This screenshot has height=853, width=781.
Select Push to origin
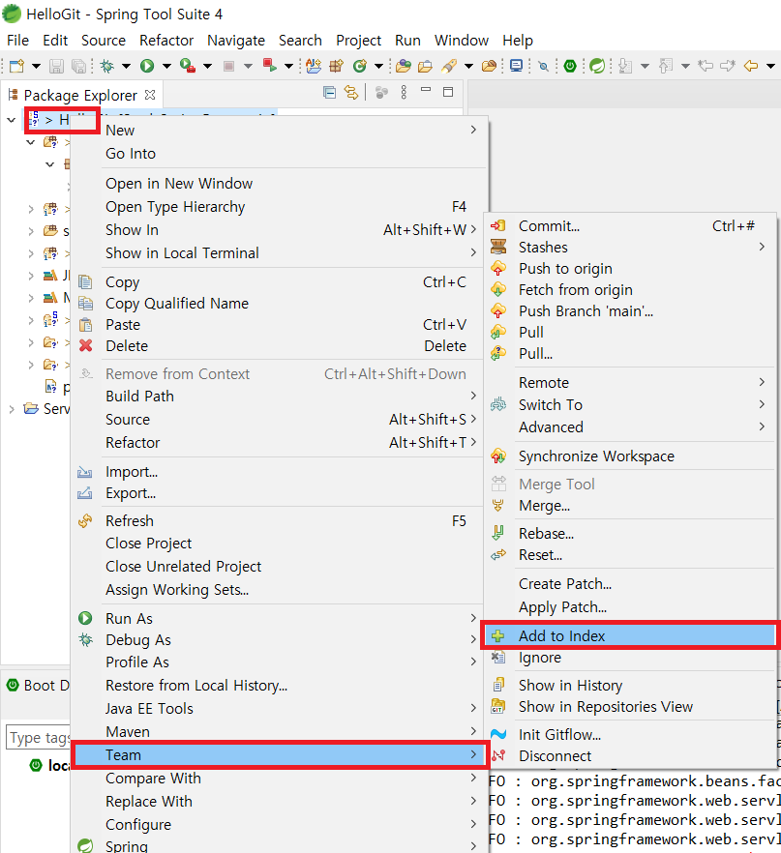(x=630, y=269)
